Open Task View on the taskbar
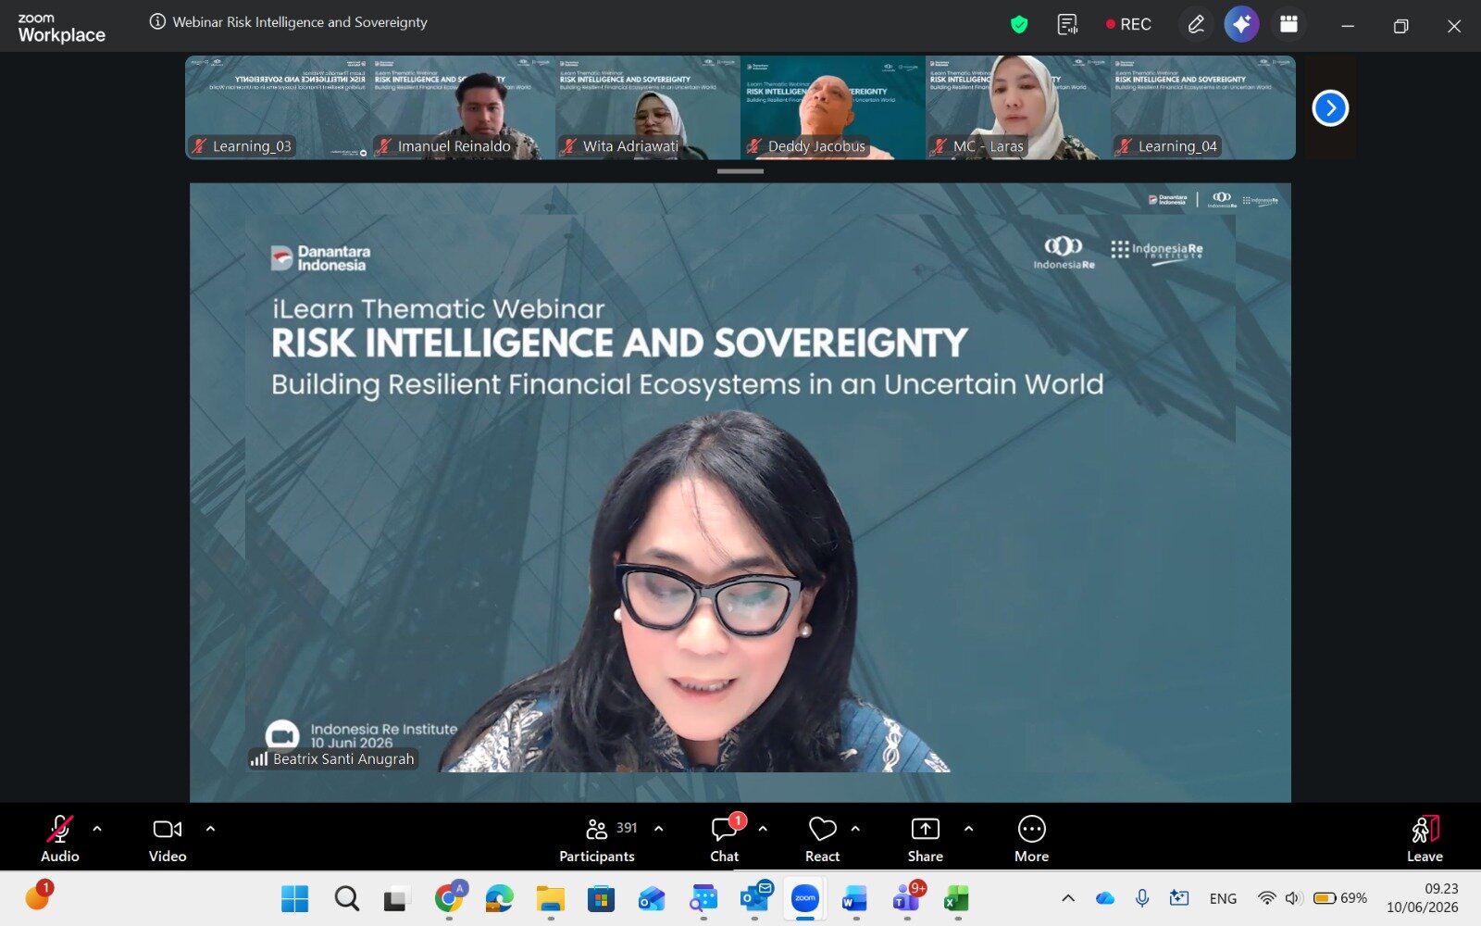Viewport: 1481px width, 926px height. pyautogui.click(x=397, y=898)
